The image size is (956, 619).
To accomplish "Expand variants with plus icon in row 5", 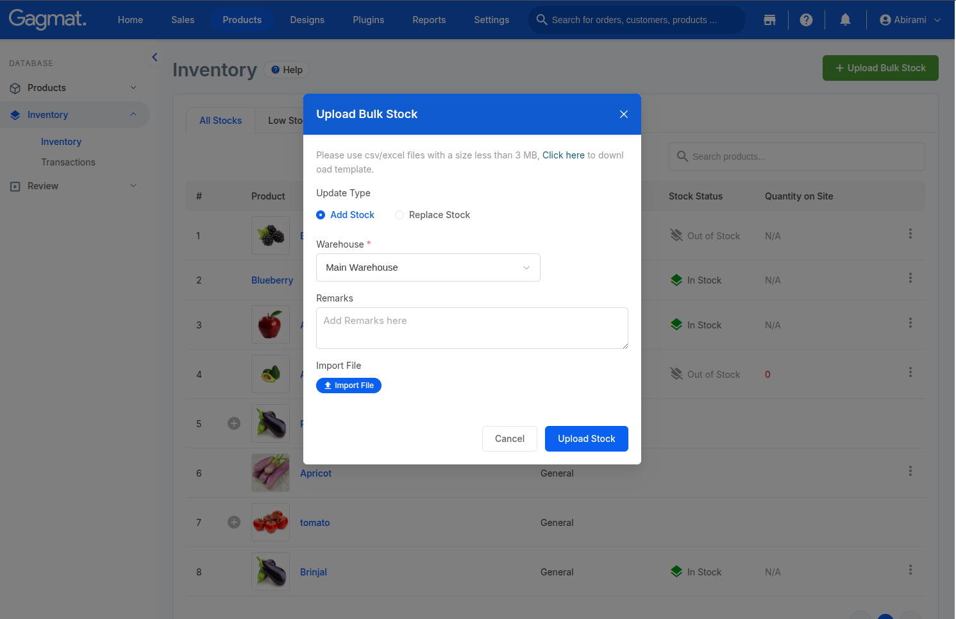I will click(234, 423).
